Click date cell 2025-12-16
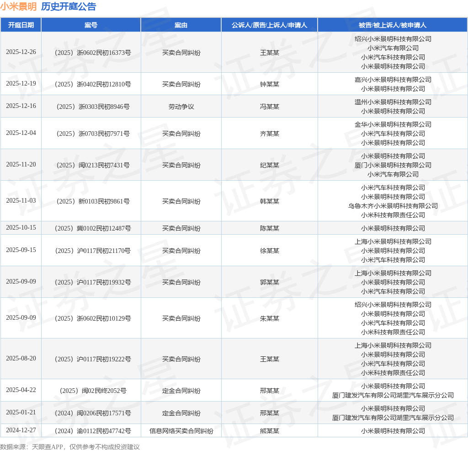Screen dimensions: 468x451 point(21,106)
